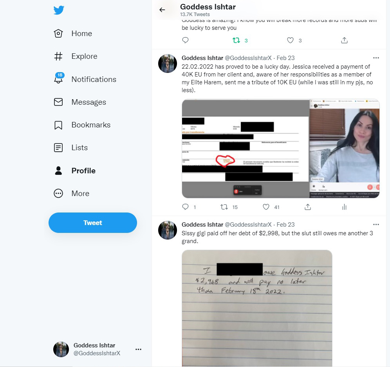
Task: Open the More sidebar option
Action: coord(72,193)
